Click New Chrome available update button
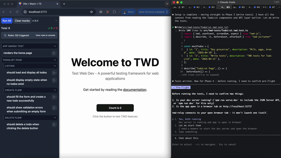This screenshot has width=281, height=158. [152, 12]
